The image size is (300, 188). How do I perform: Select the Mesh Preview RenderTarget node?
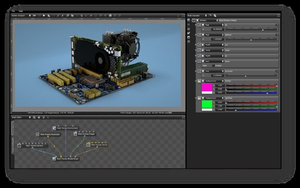[x=65, y=158]
